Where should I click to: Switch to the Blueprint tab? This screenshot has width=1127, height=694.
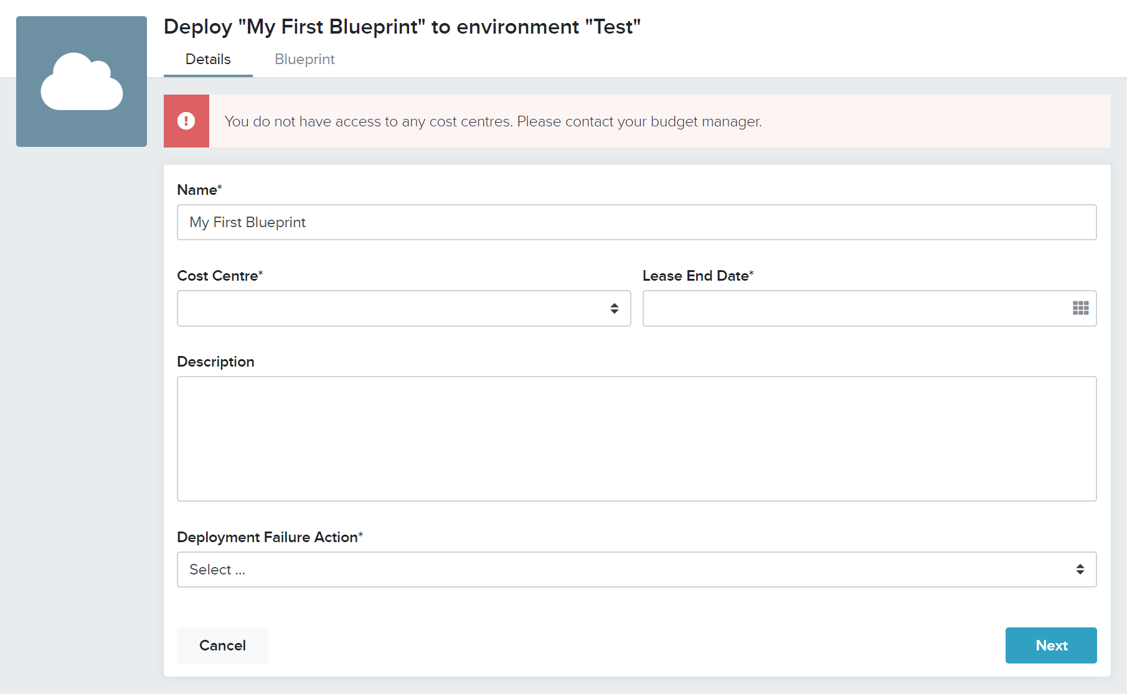coord(304,59)
